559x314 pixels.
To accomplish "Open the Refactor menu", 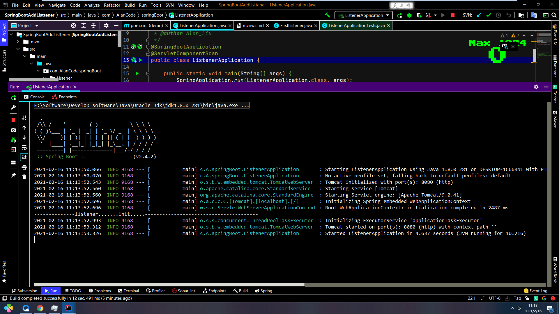I will [x=112, y=5].
